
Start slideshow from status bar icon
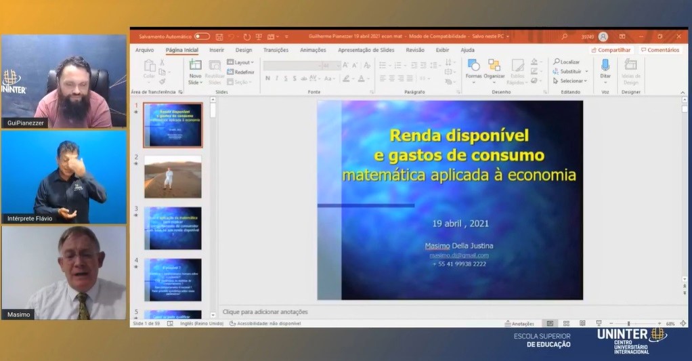598,324
